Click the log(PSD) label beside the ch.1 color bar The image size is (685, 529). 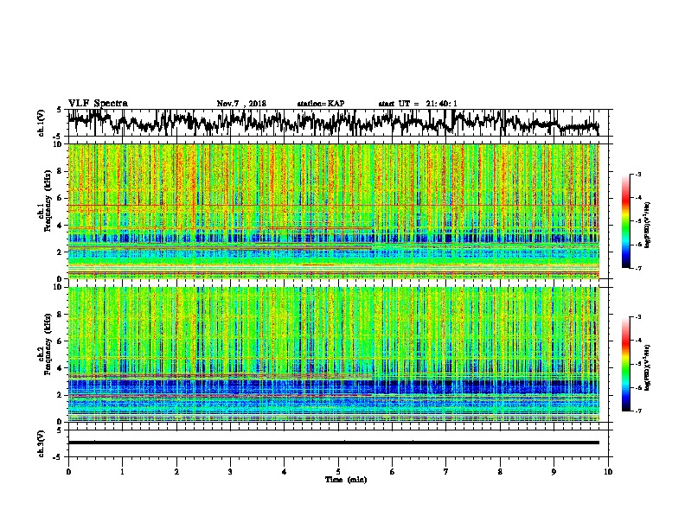tap(647, 225)
